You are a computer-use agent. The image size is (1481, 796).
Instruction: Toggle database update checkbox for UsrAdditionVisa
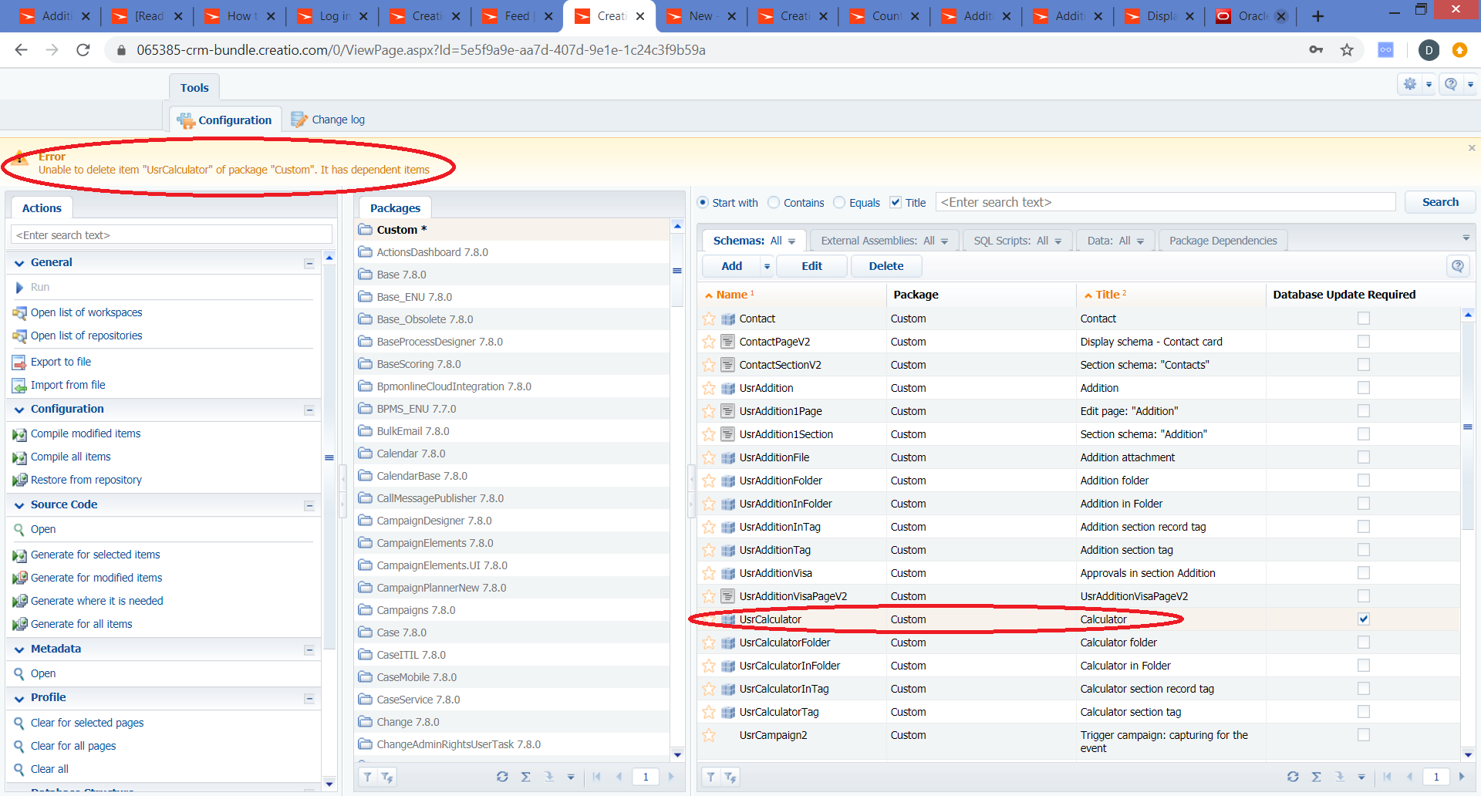click(x=1364, y=573)
